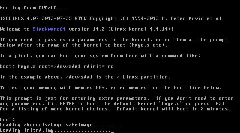Click the word ENTER in the instructions

pyautogui.click(x=67, y=103)
